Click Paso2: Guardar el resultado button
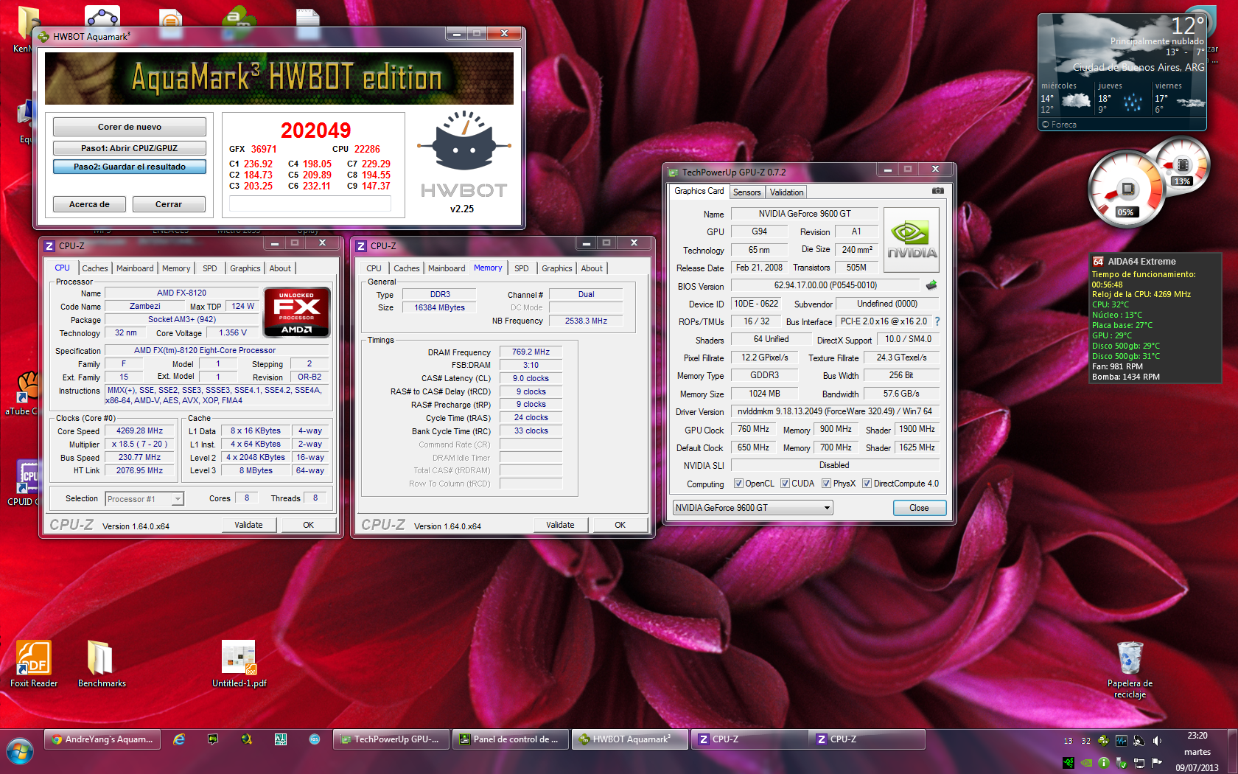 130,167
